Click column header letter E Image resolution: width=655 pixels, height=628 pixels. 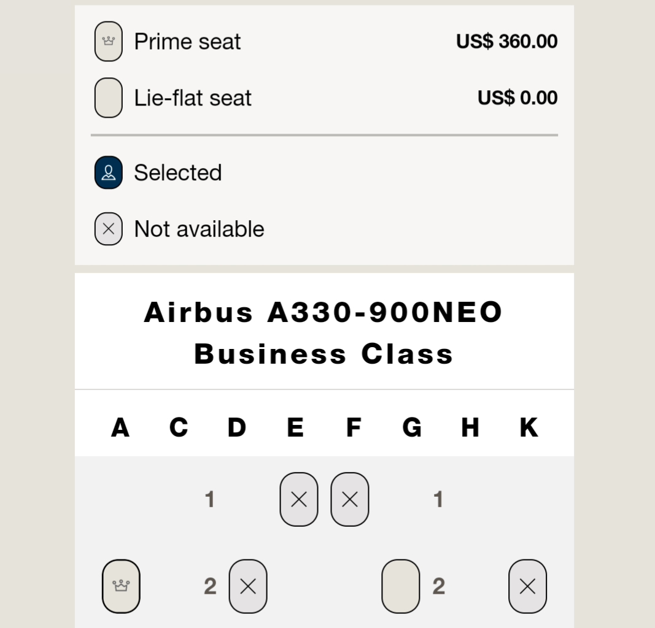point(295,427)
